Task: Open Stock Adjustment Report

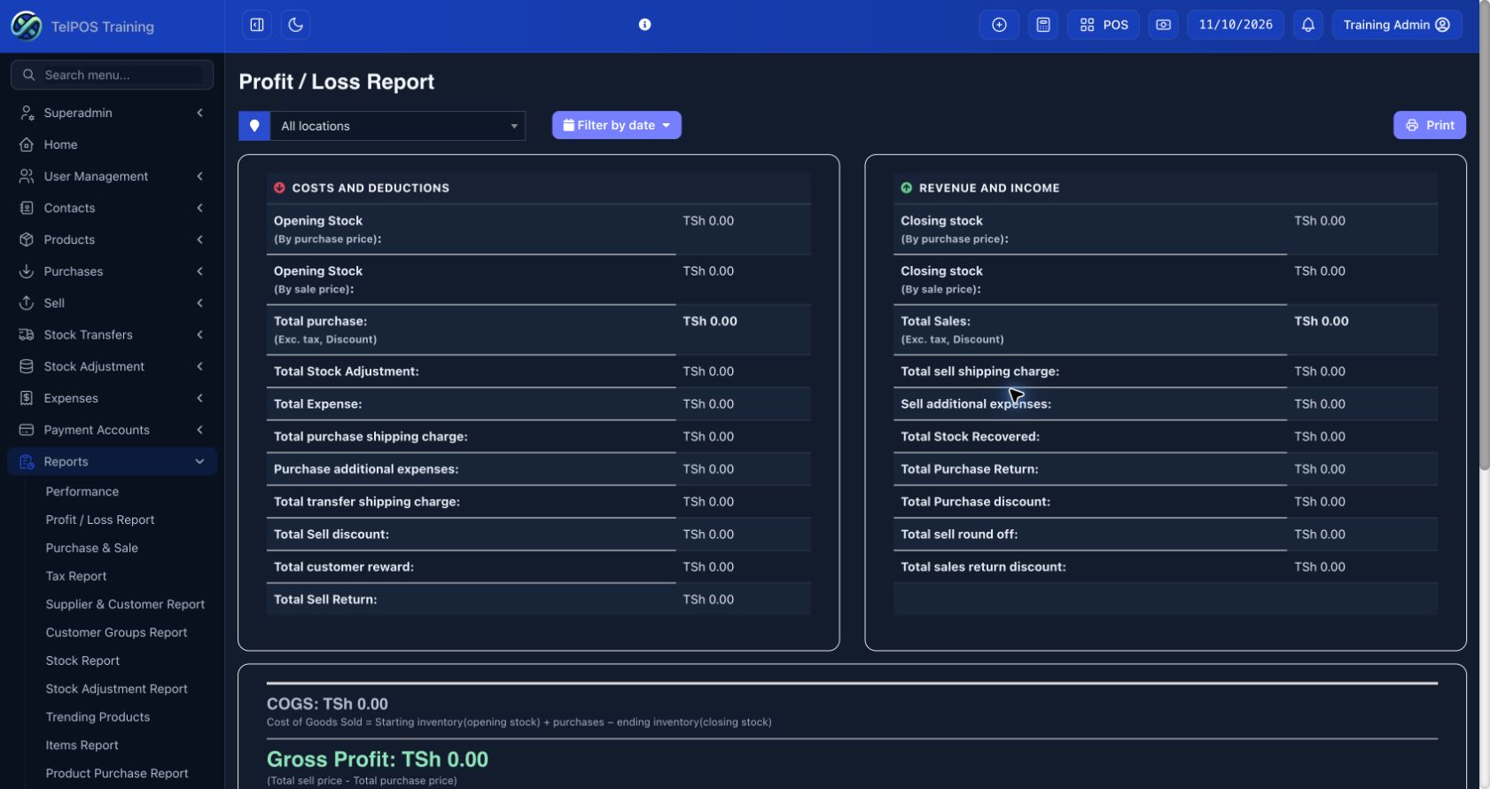Action: 116,689
